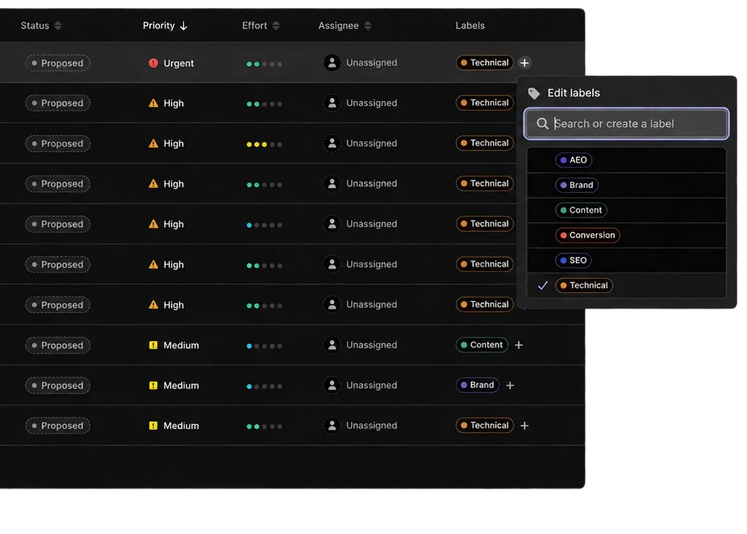Screen dimensions: 747x534
Task: Open Unassigned avatar in last Medium row
Action: point(332,426)
